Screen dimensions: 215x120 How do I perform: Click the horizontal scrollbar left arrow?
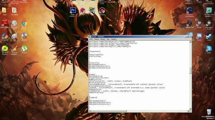pos(90,111)
